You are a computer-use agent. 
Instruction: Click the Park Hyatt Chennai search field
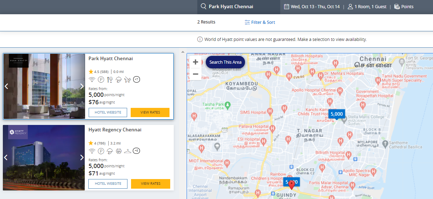[x=239, y=7]
